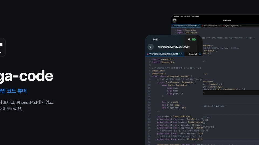
Task: Click 'let kind: Kind' line
Action: point(171,105)
